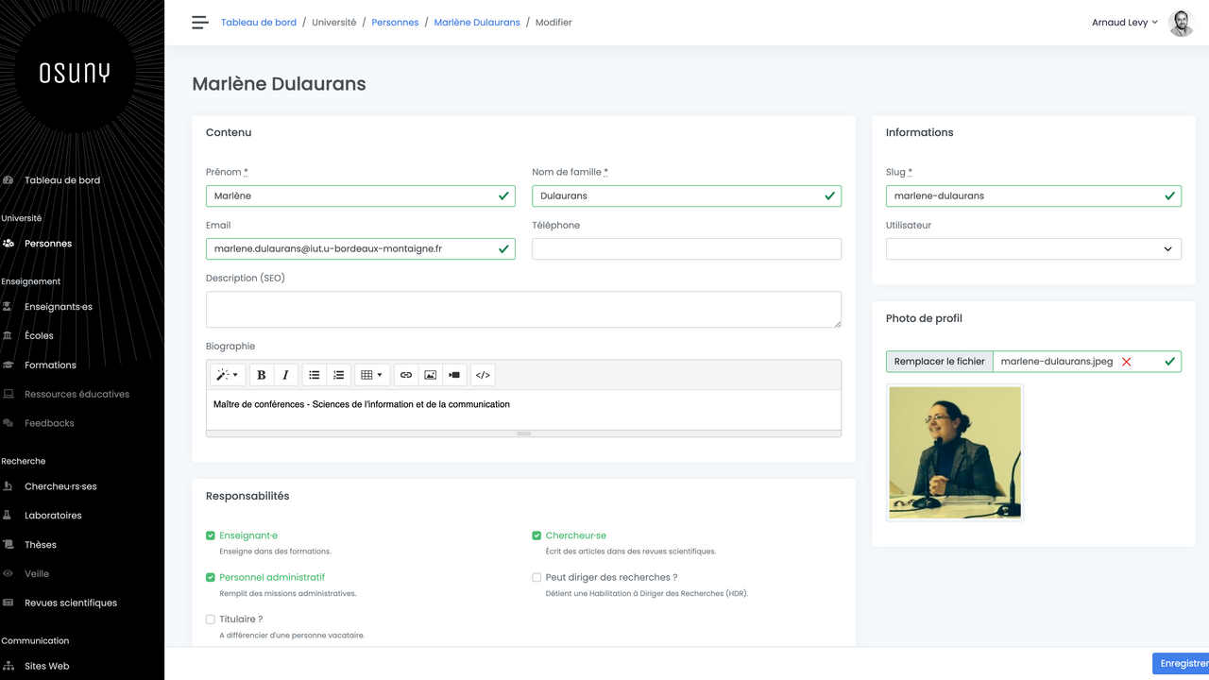
Task: Check Peut diriger des recherches option
Action: coord(536,577)
